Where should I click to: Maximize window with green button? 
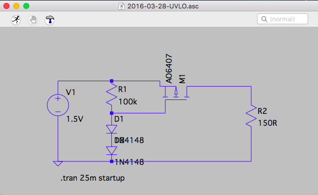pyautogui.click(x=26, y=6)
